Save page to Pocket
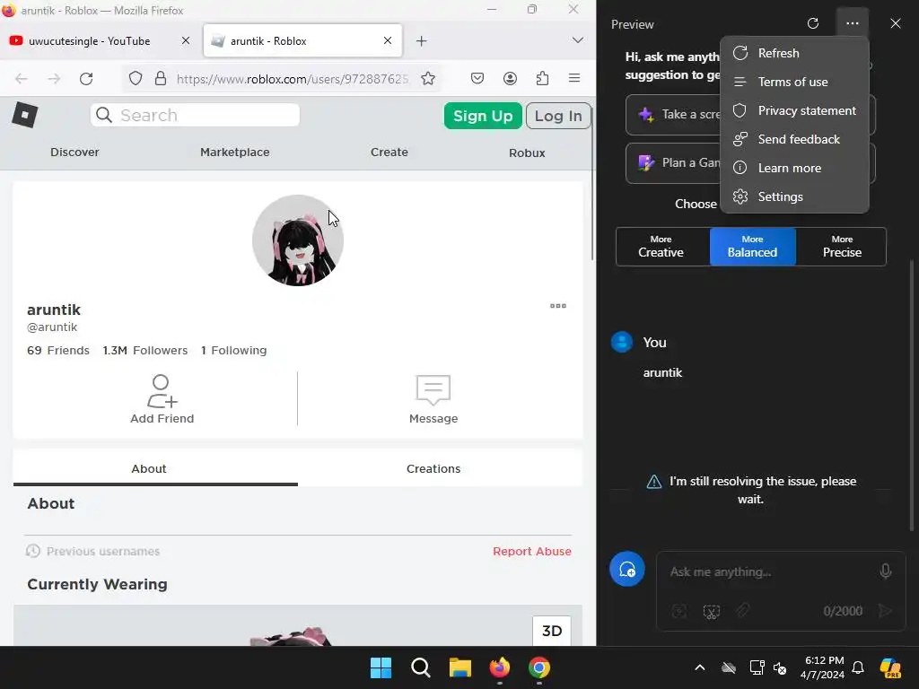The height and width of the screenshot is (689, 919). tap(477, 79)
